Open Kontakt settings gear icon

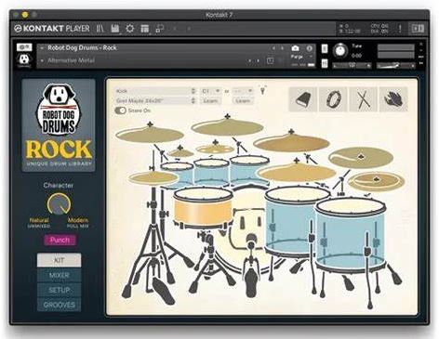click(x=130, y=29)
